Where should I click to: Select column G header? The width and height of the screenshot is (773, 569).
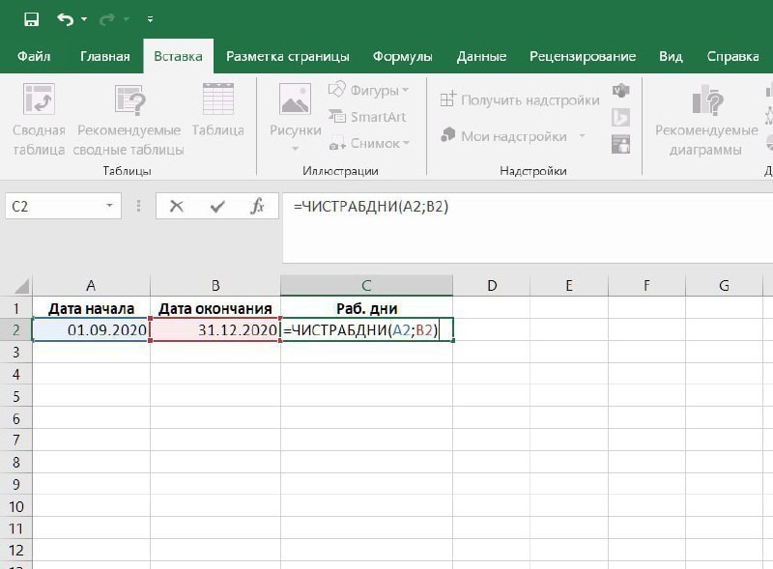coord(724,286)
